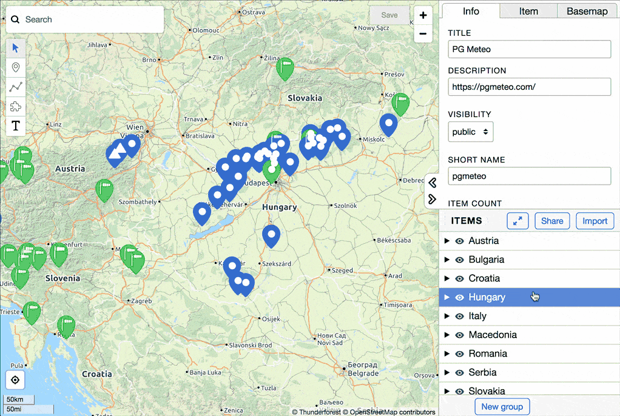Click the geolocate icon near the map scale
The image size is (620, 416).
(15, 380)
